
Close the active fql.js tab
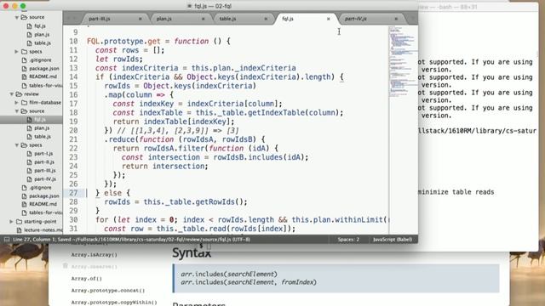coord(329,19)
